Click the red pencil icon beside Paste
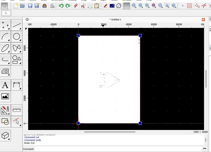211x152 pixels. (105, 6)
